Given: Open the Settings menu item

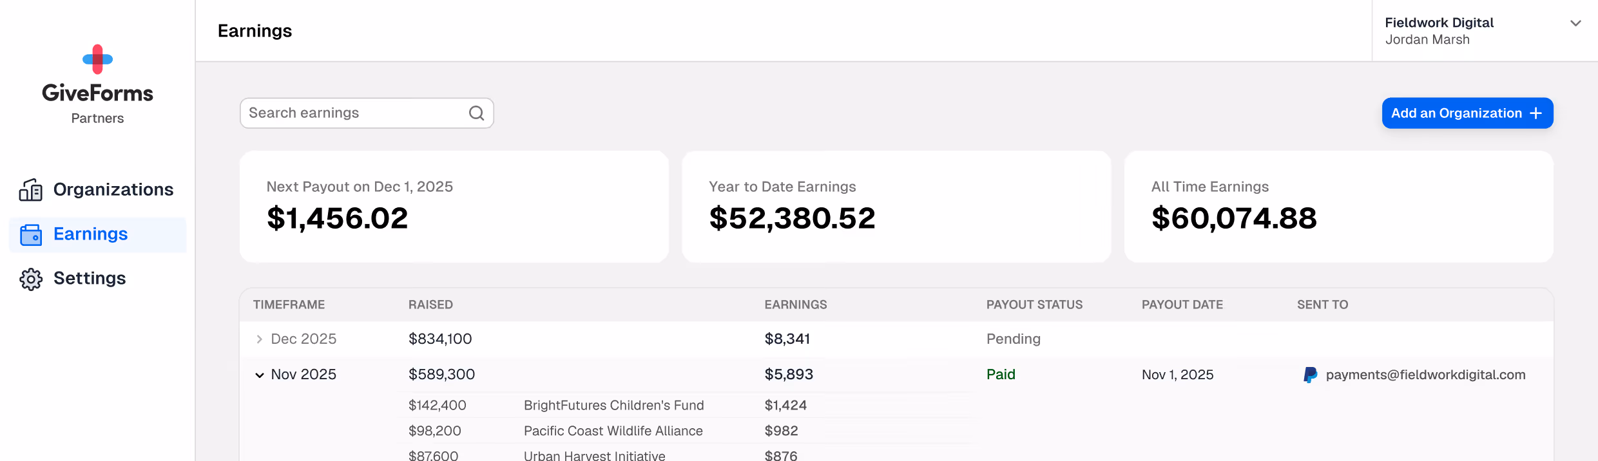Looking at the screenshot, I should (x=97, y=279).
